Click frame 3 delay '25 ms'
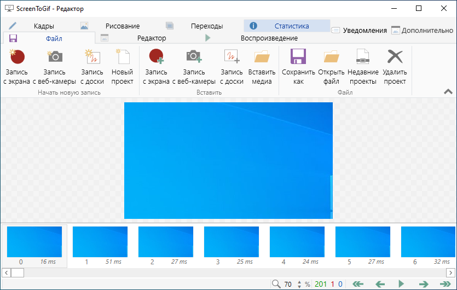 [245, 262]
